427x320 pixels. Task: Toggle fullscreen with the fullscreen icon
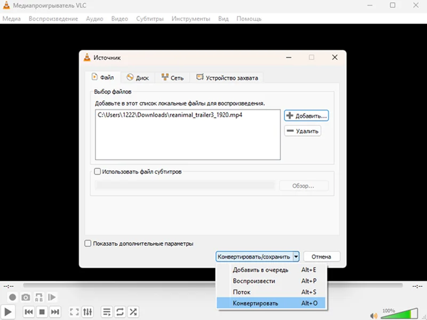[x=74, y=312]
